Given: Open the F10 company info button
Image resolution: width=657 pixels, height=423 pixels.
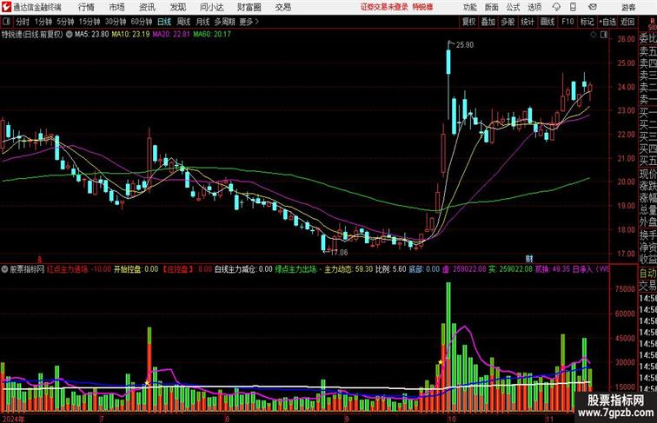Looking at the screenshot, I should [x=567, y=22].
